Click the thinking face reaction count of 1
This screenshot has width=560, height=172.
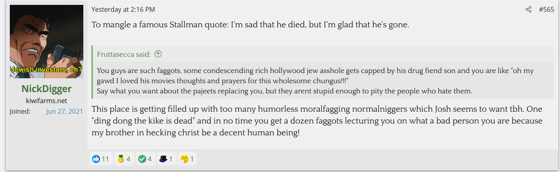(192, 159)
